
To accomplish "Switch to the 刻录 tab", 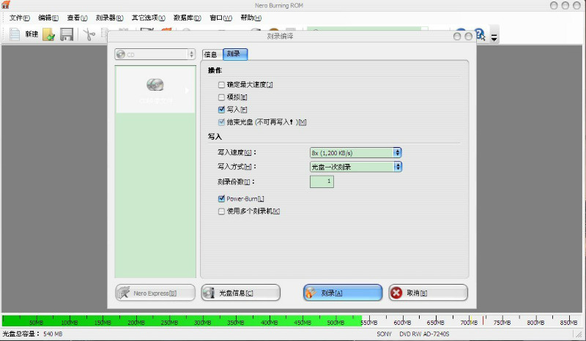I will pyautogui.click(x=235, y=54).
